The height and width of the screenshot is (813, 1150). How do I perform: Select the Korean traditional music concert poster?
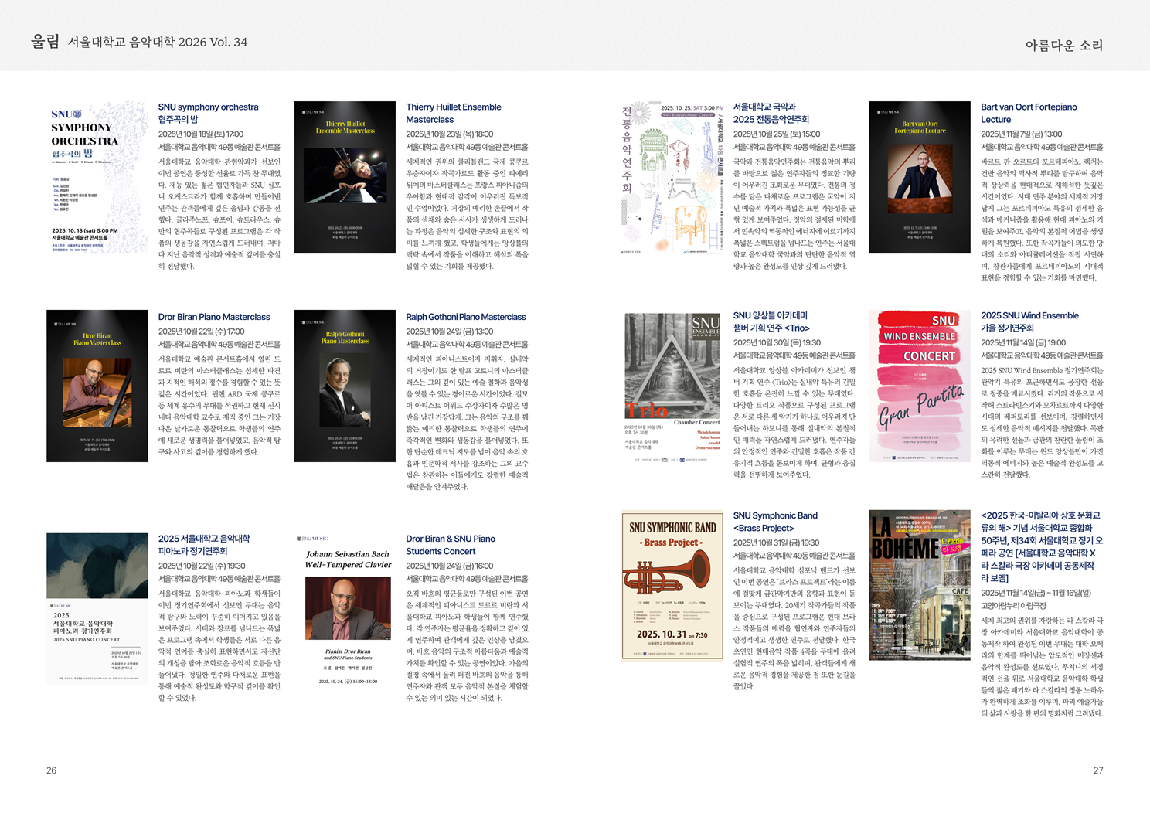point(672,177)
